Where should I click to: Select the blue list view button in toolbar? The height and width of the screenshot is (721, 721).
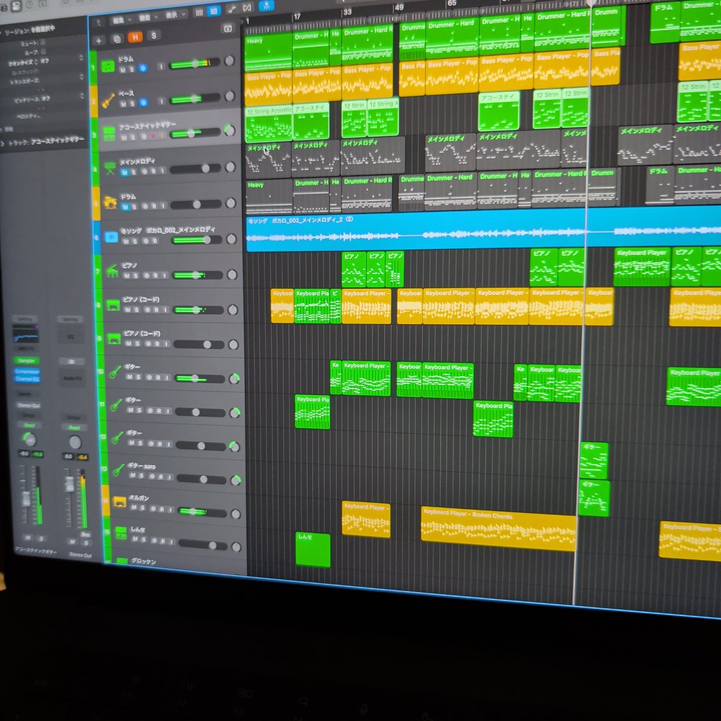tap(214, 11)
